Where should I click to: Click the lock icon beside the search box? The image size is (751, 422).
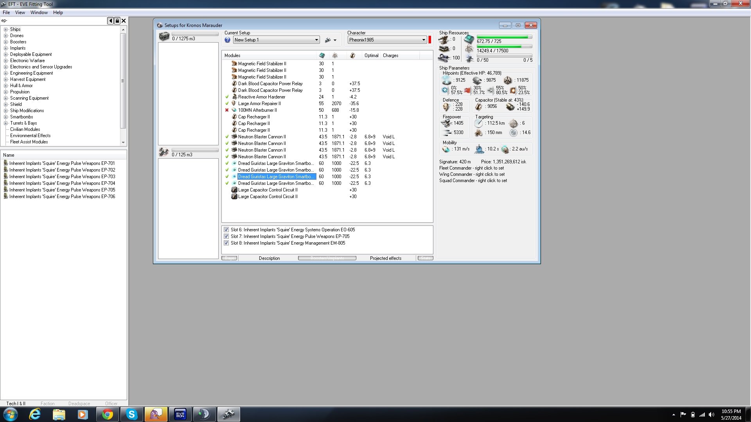click(x=117, y=21)
